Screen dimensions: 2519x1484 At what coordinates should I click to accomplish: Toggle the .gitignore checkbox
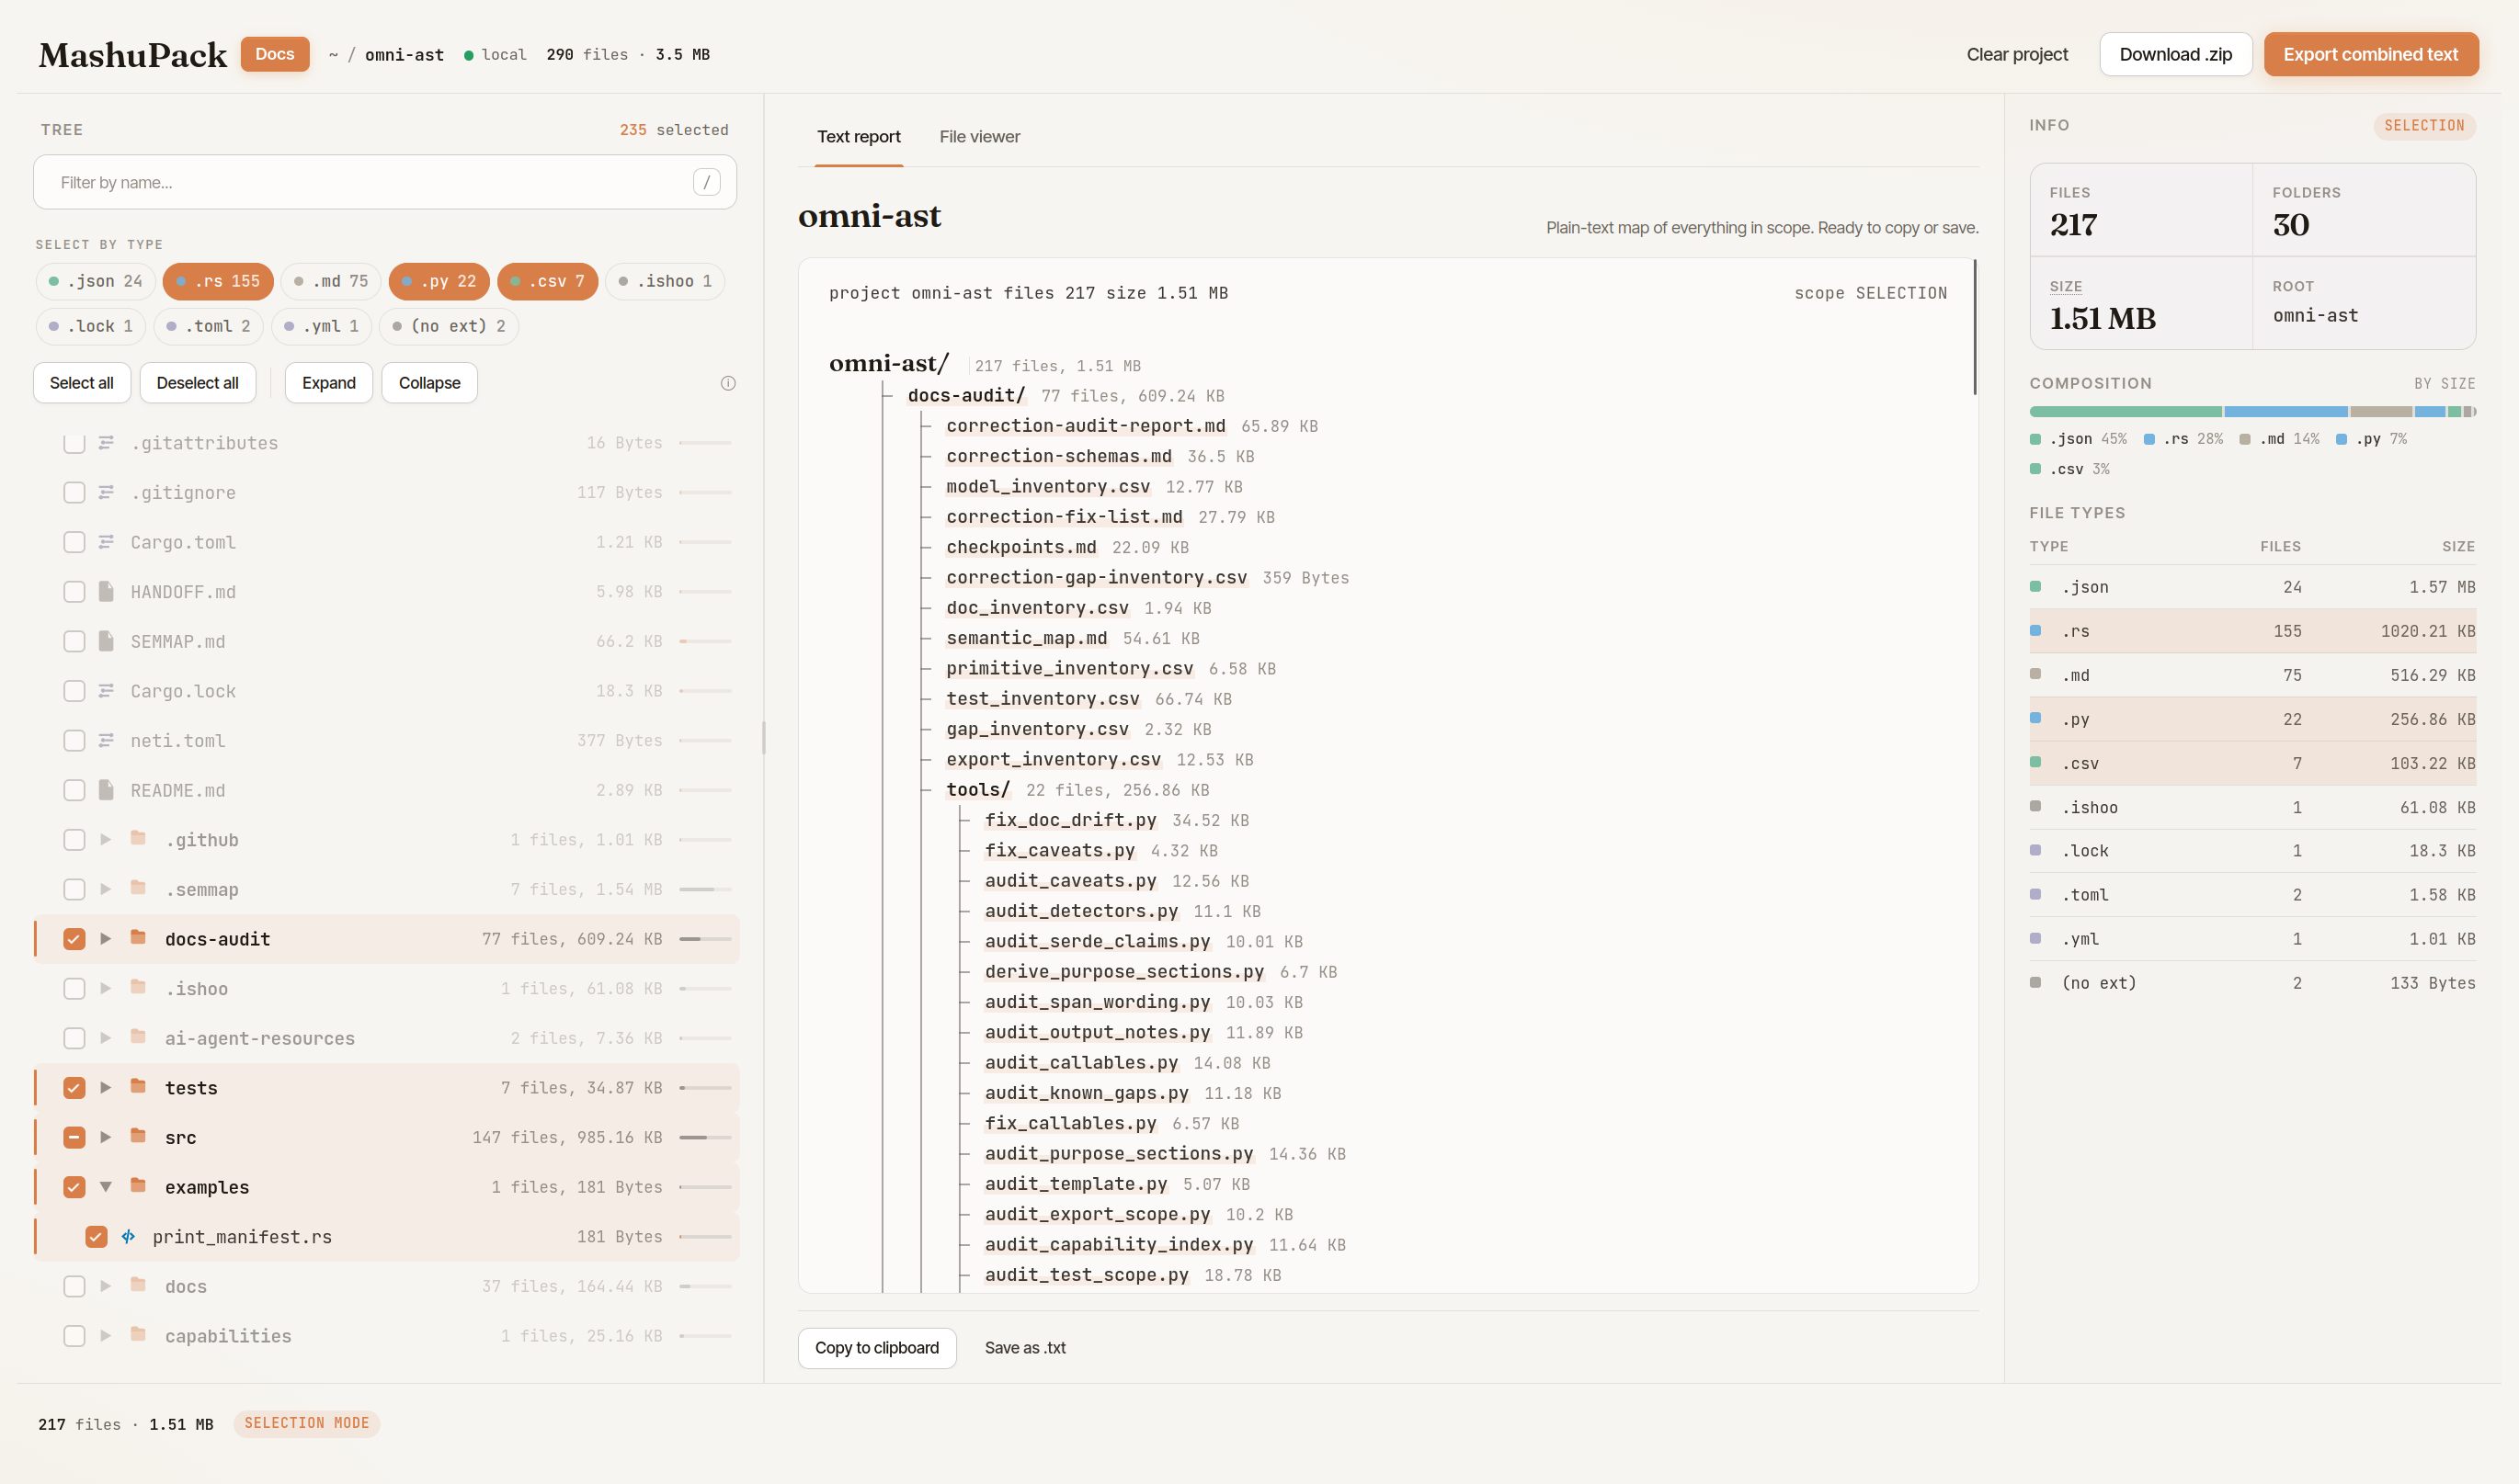[x=74, y=492]
